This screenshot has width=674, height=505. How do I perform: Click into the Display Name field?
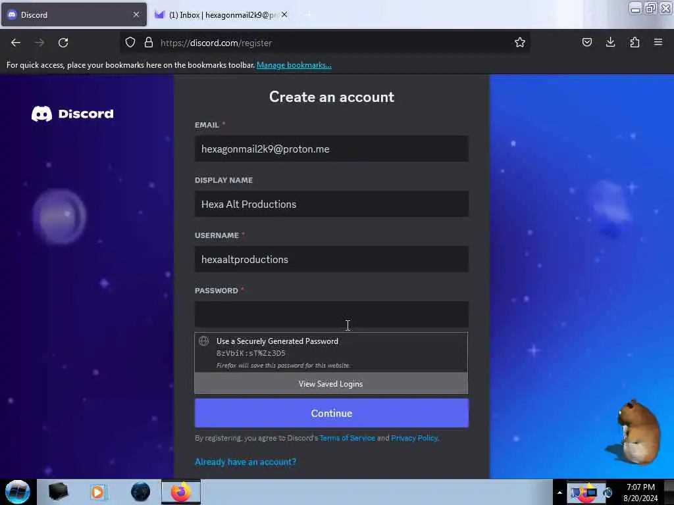[332, 204]
